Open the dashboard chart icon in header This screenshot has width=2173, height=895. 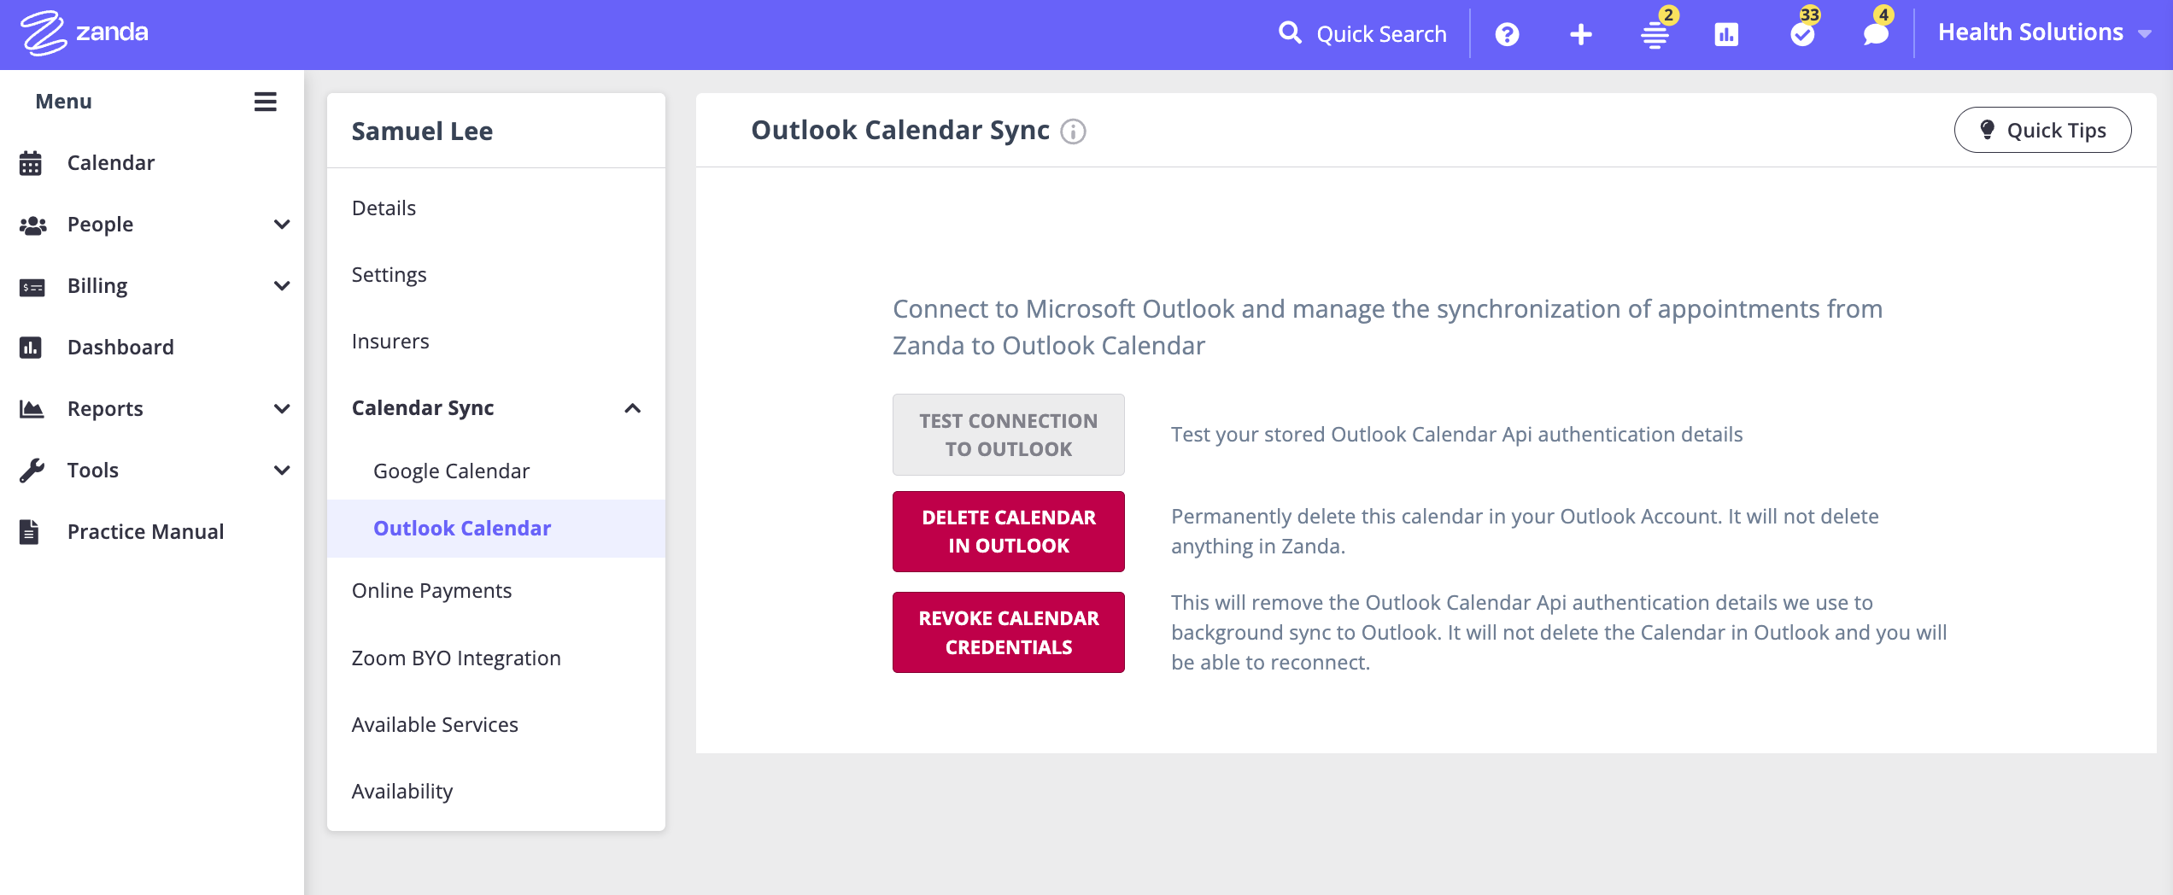coord(1726,34)
